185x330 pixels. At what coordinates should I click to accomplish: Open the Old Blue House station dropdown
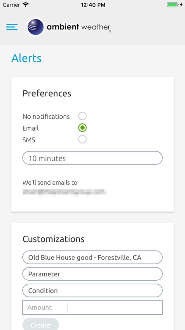pyautogui.click(x=92, y=257)
